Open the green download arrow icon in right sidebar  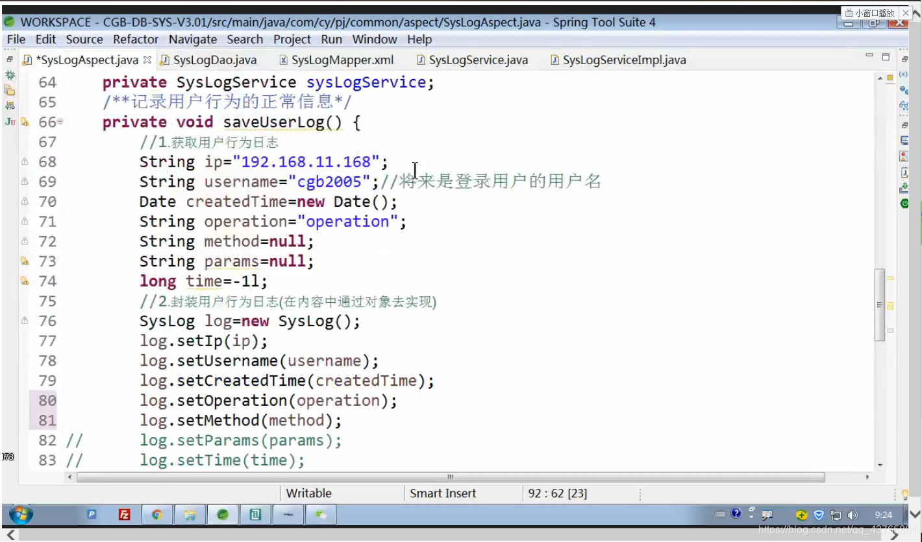[904, 189]
